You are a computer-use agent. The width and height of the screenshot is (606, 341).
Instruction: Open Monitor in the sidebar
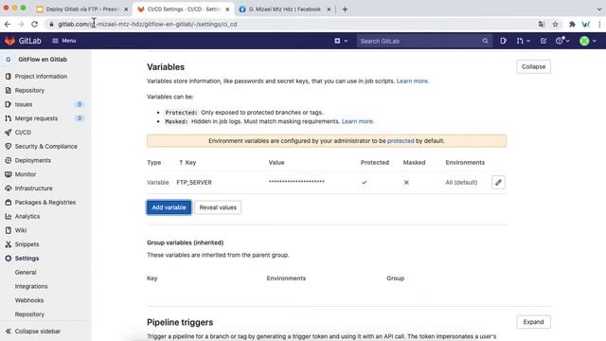point(26,174)
